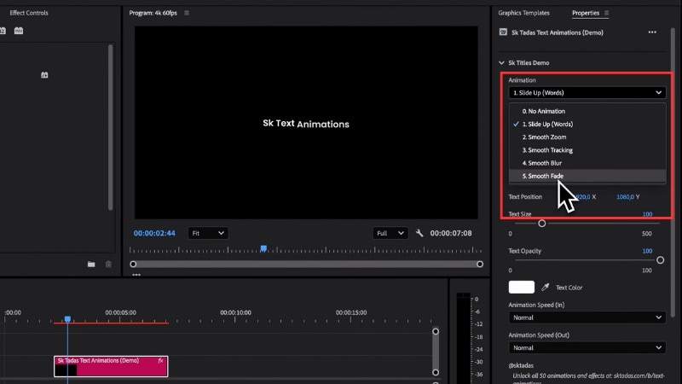Screen dimensions: 682x384
Task: Click the eyedropper next to Text Color
Action: [x=545, y=288]
